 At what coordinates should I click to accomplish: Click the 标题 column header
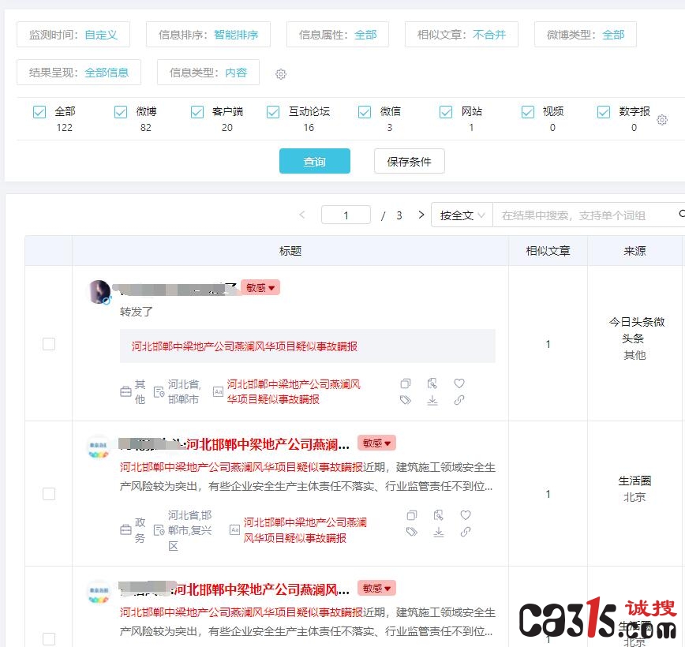290,251
